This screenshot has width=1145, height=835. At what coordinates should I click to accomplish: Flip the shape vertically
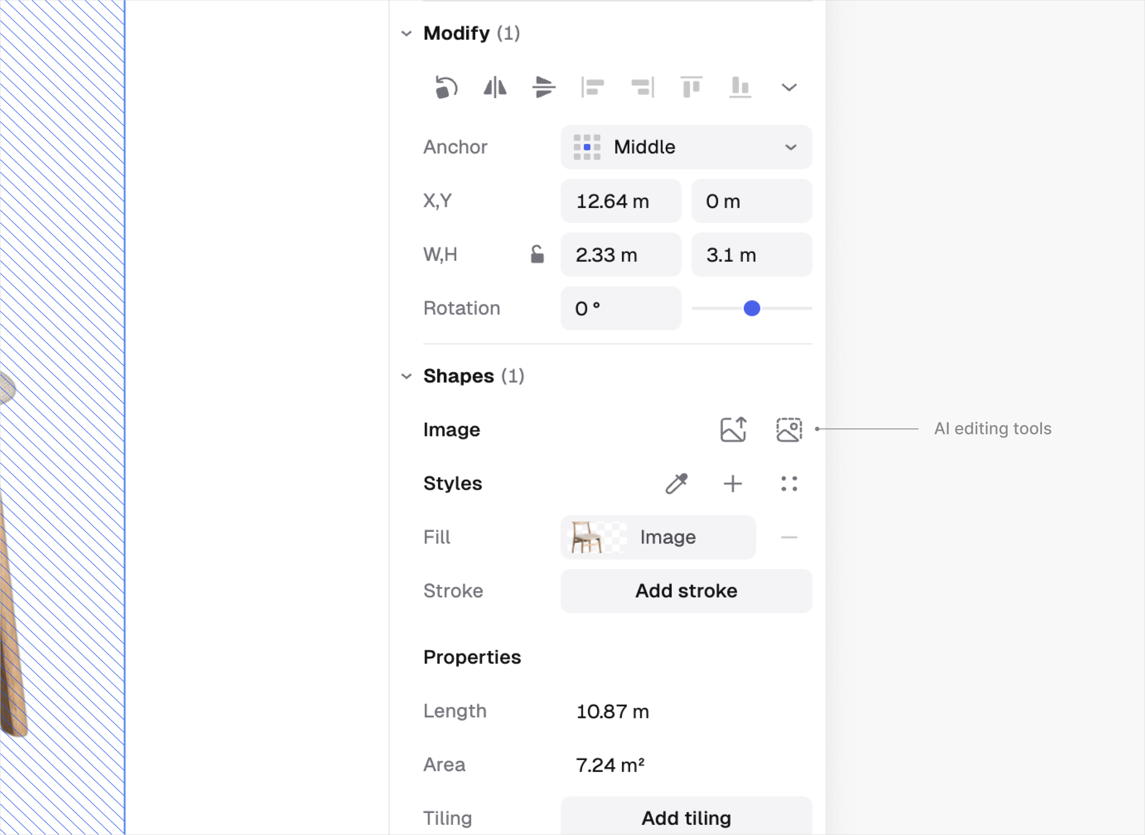544,88
